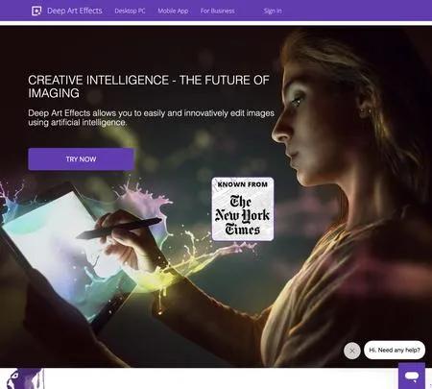
Task: Open the Mobile App menu item
Action: (173, 11)
